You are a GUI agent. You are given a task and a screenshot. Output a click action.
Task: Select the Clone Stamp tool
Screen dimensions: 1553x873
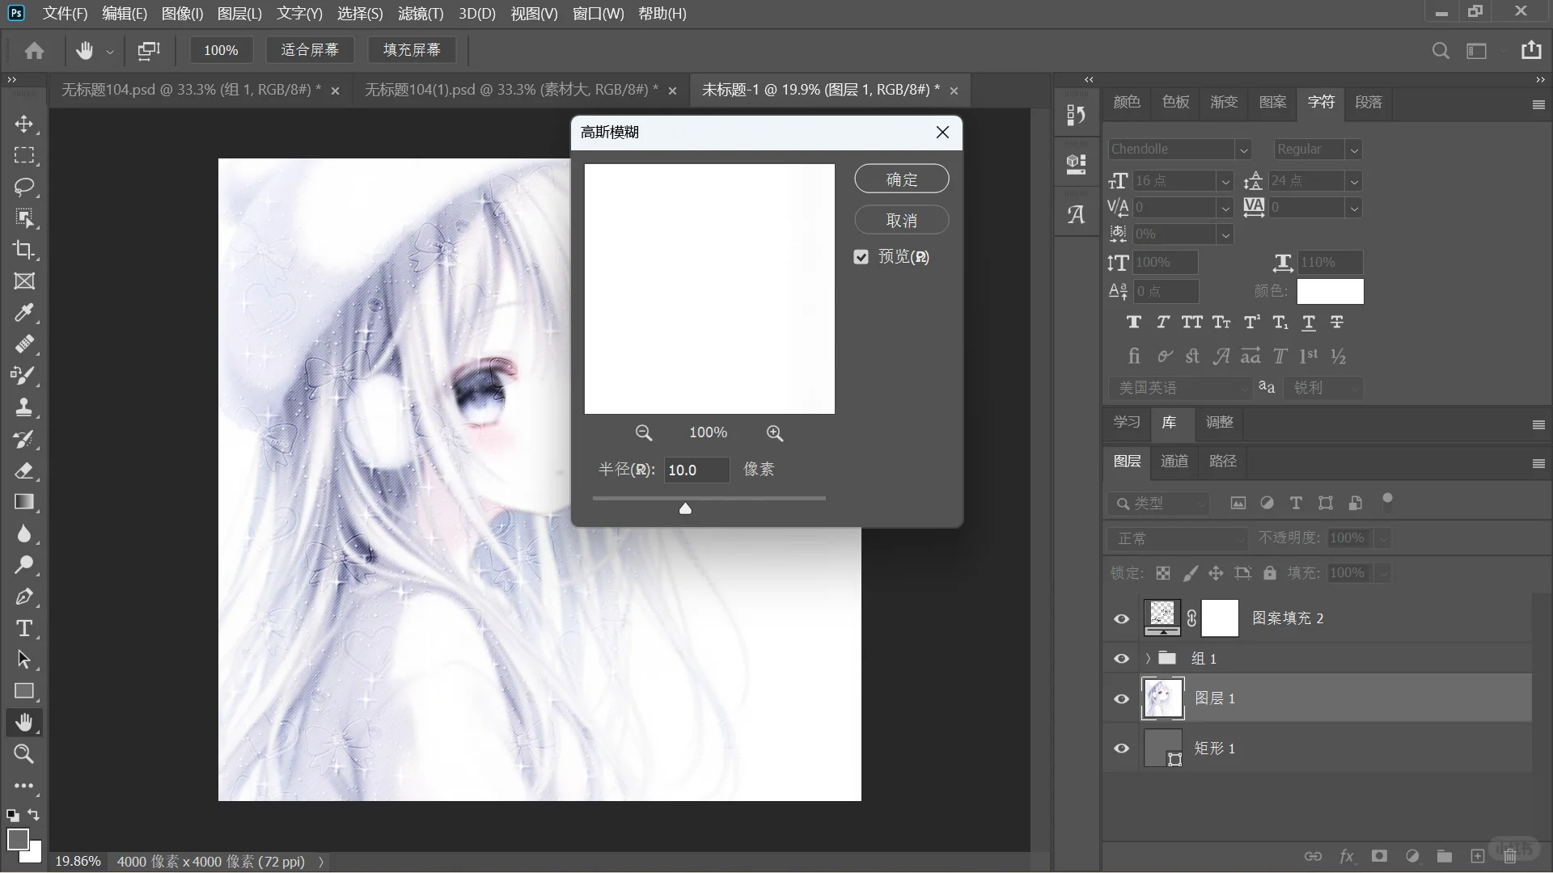(24, 407)
